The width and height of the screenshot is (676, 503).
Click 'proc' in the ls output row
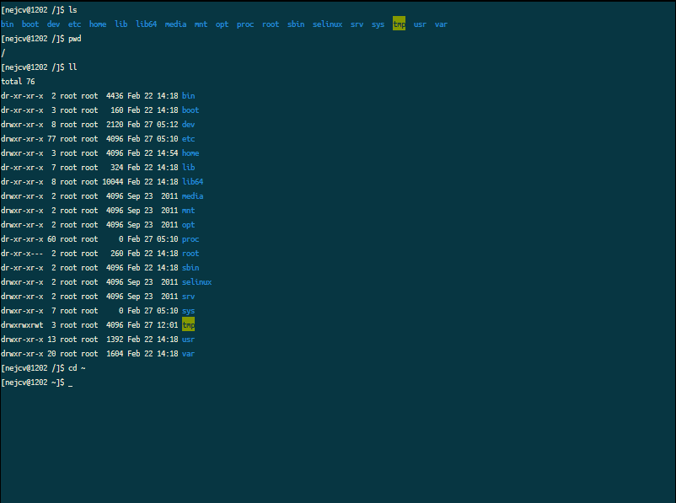click(245, 24)
